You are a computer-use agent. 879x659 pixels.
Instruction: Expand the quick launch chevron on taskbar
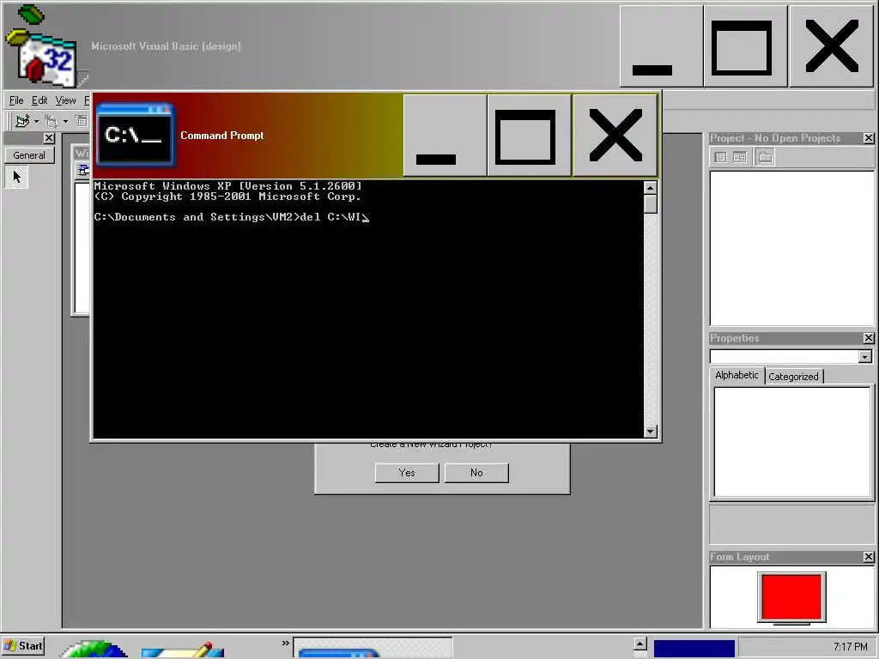(285, 644)
